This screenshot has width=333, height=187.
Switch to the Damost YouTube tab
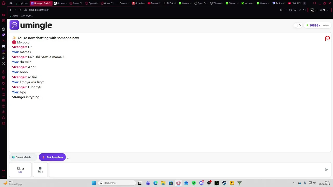[x=154, y=3]
